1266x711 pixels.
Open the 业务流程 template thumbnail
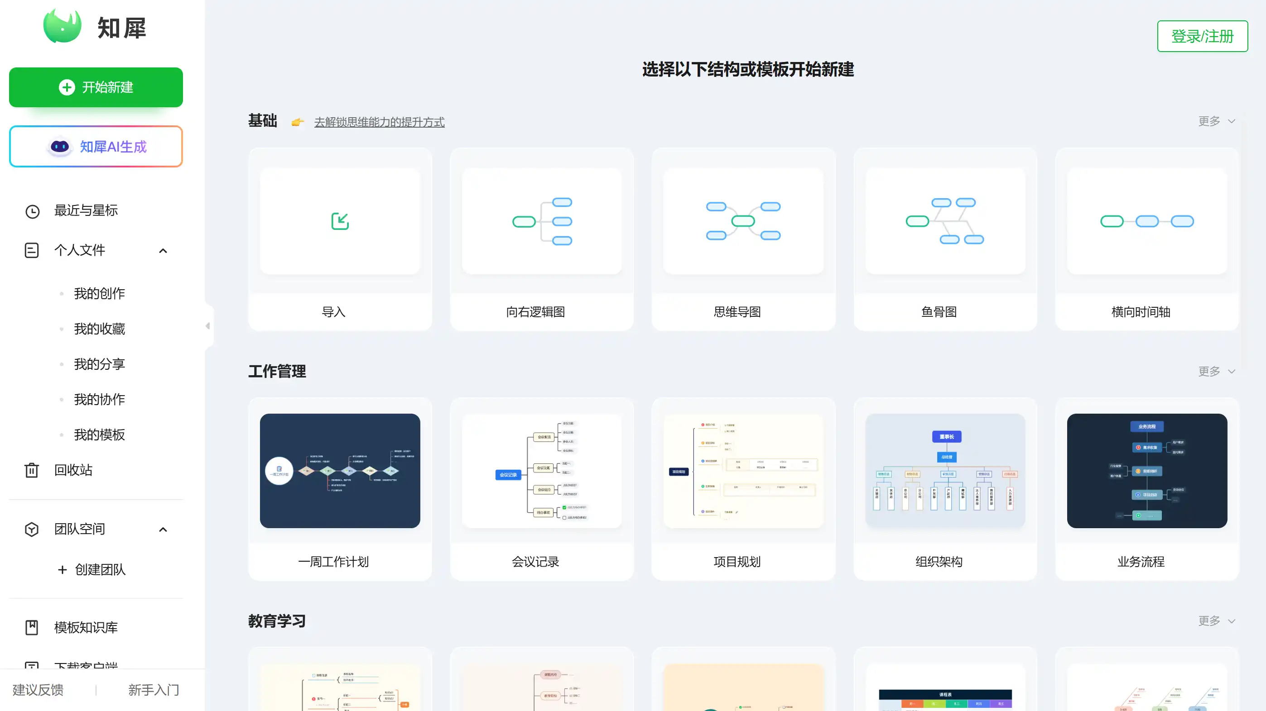pyautogui.click(x=1147, y=471)
